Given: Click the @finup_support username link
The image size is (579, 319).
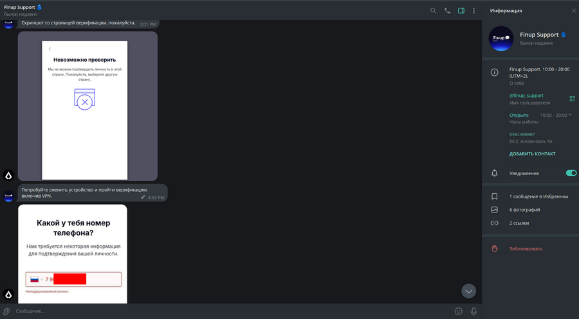Looking at the screenshot, I should pos(526,96).
